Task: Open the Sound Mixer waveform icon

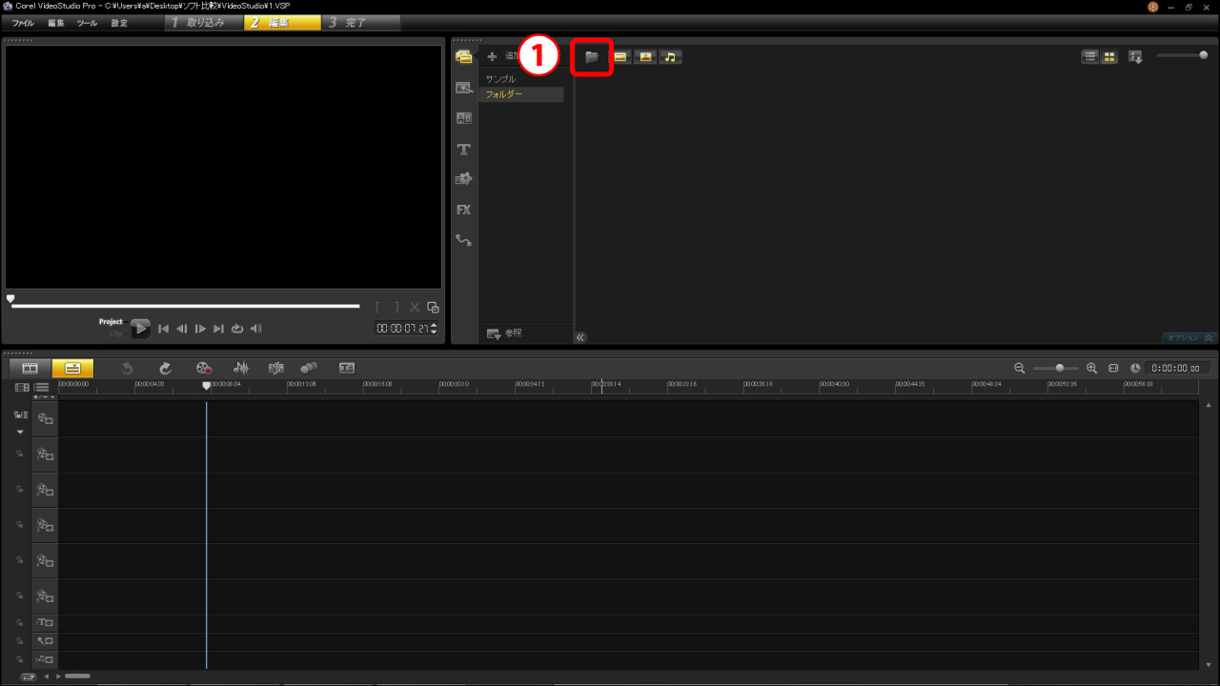Action: pos(241,368)
